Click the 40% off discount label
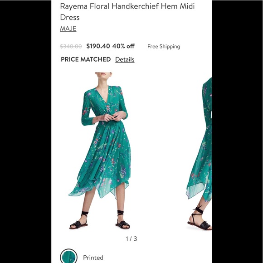 (x=123, y=46)
